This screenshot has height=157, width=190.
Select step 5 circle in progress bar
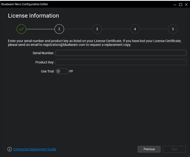click(x=173, y=29)
